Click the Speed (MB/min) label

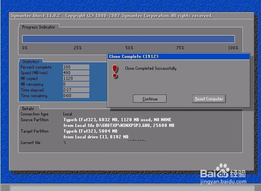pos(34,73)
